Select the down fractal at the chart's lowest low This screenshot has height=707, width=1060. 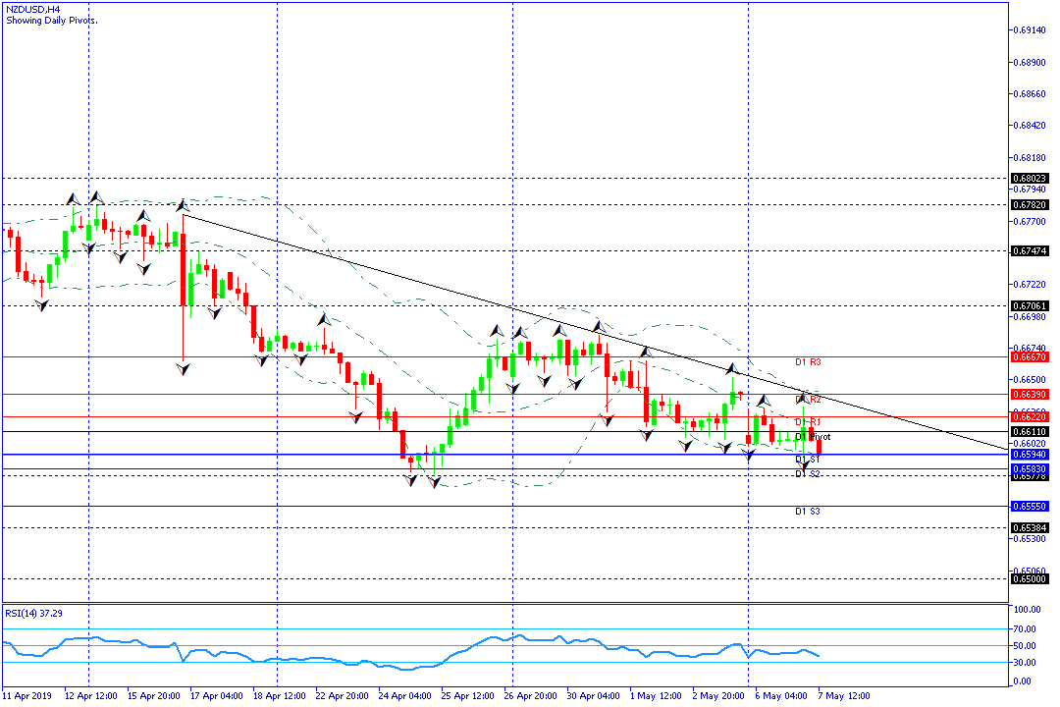click(x=433, y=482)
